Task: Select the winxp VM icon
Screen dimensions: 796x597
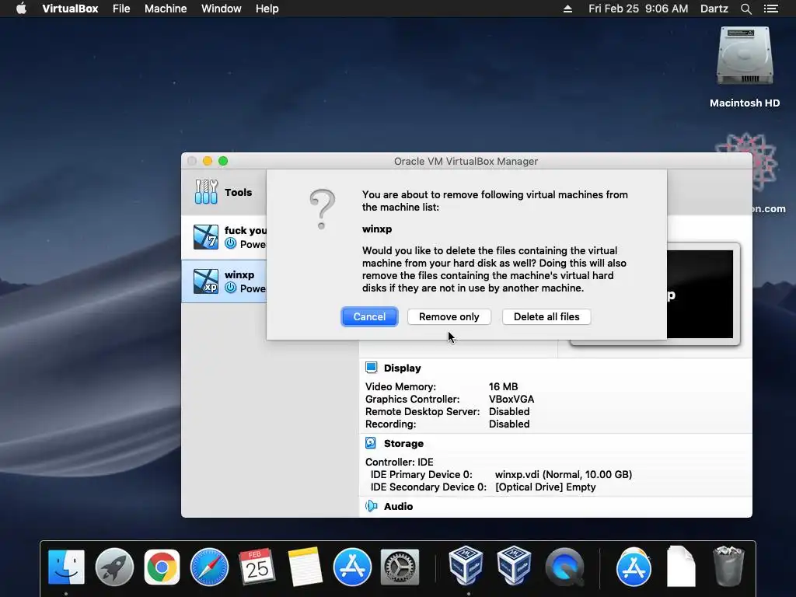Action: 205,281
